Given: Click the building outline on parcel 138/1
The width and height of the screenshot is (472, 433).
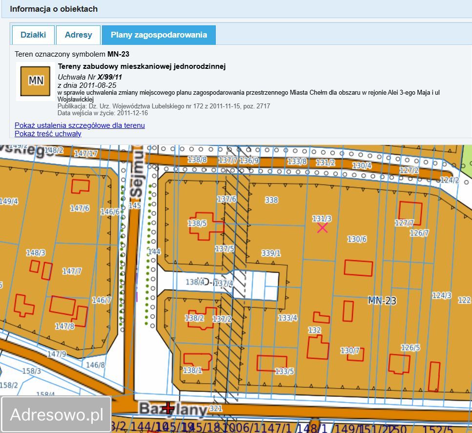Looking at the screenshot, I should (x=198, y=362).
